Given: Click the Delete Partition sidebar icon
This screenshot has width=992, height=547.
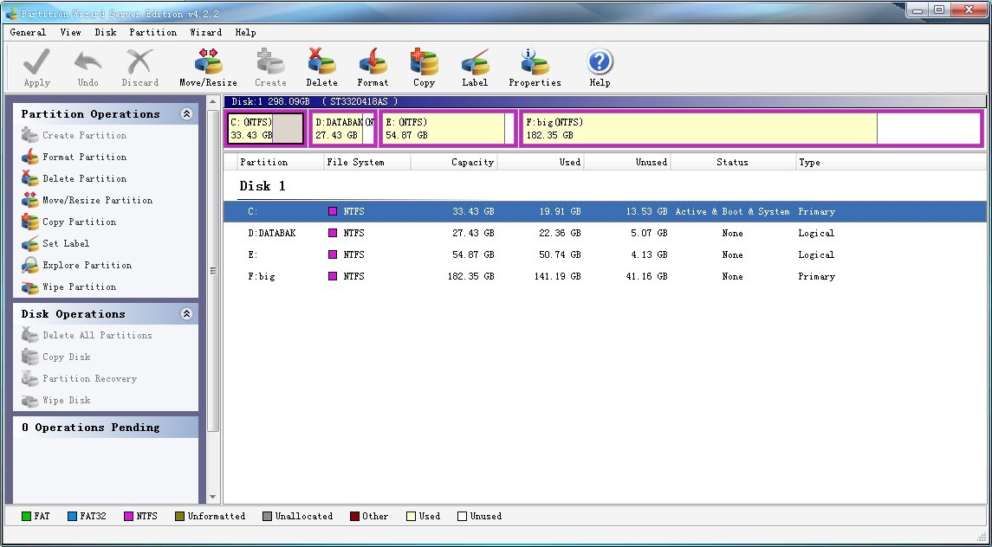Looking at the screenshot, I should (x=29, y=178).
